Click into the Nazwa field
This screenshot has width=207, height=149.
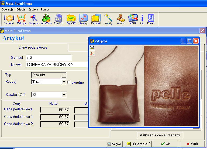(x=57, y=65)
